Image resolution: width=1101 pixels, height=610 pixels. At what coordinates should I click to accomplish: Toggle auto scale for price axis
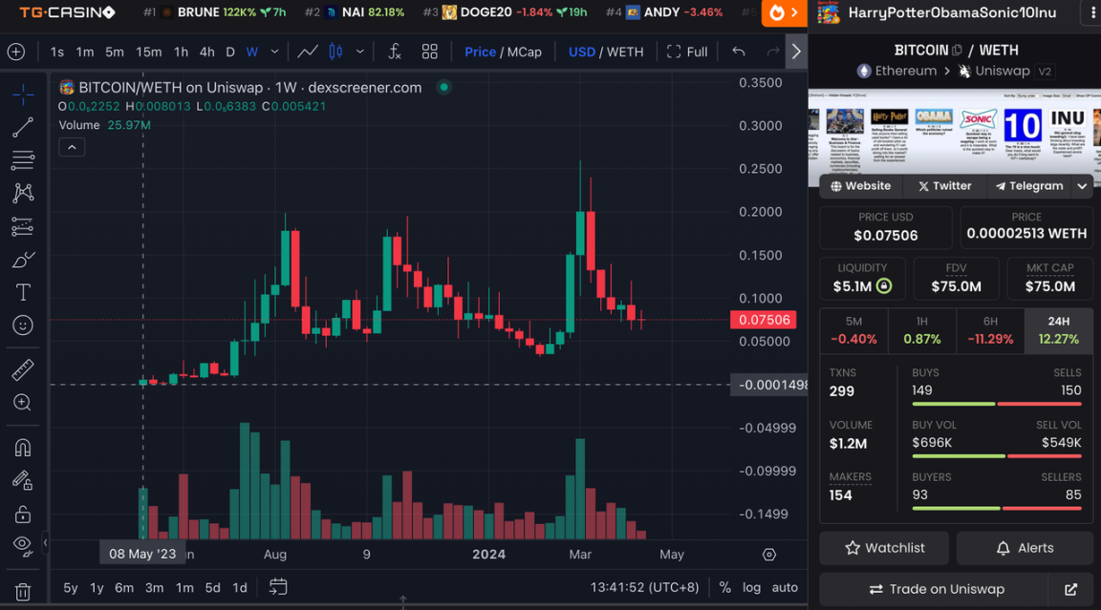[x=785, y=587]
